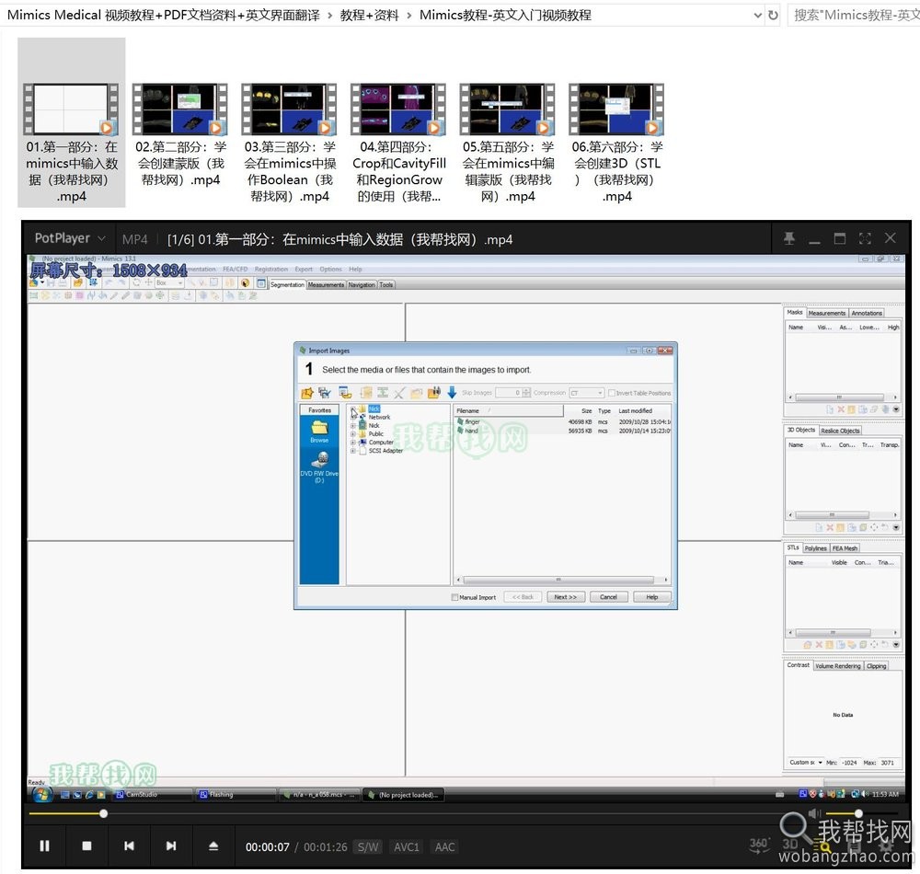Screen dimensions: 920x874
Task: Open the Annotations tab in Masks panel
Action: coord(867,313)
